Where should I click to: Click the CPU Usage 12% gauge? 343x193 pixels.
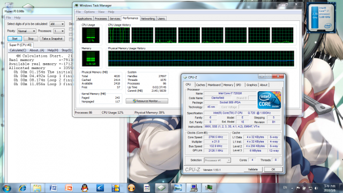tap(91, 35)
